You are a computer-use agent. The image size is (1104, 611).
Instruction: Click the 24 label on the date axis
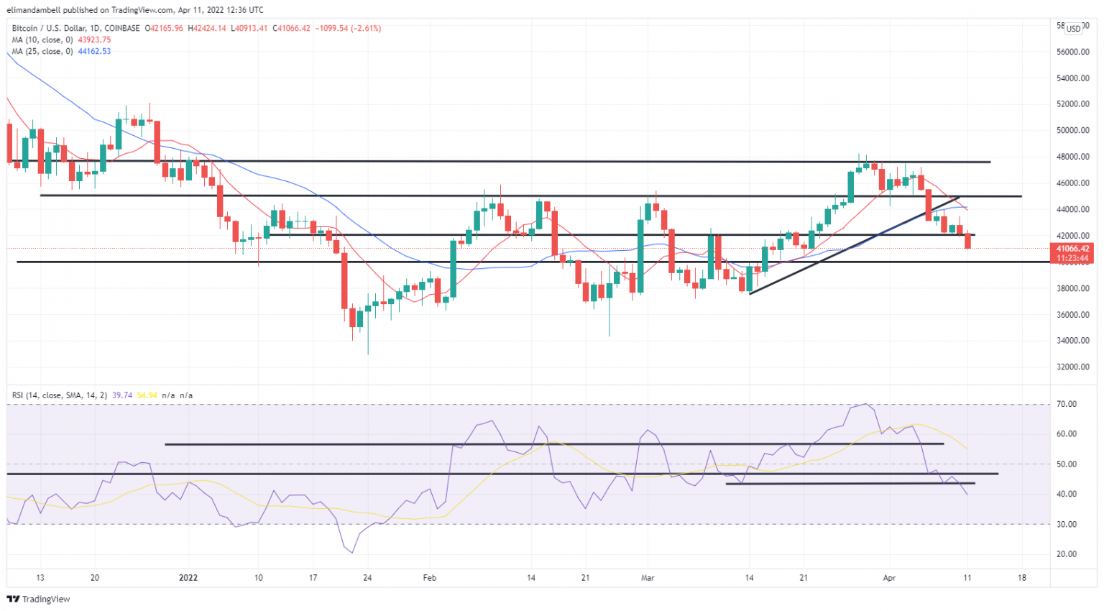[x=367, y=578]
